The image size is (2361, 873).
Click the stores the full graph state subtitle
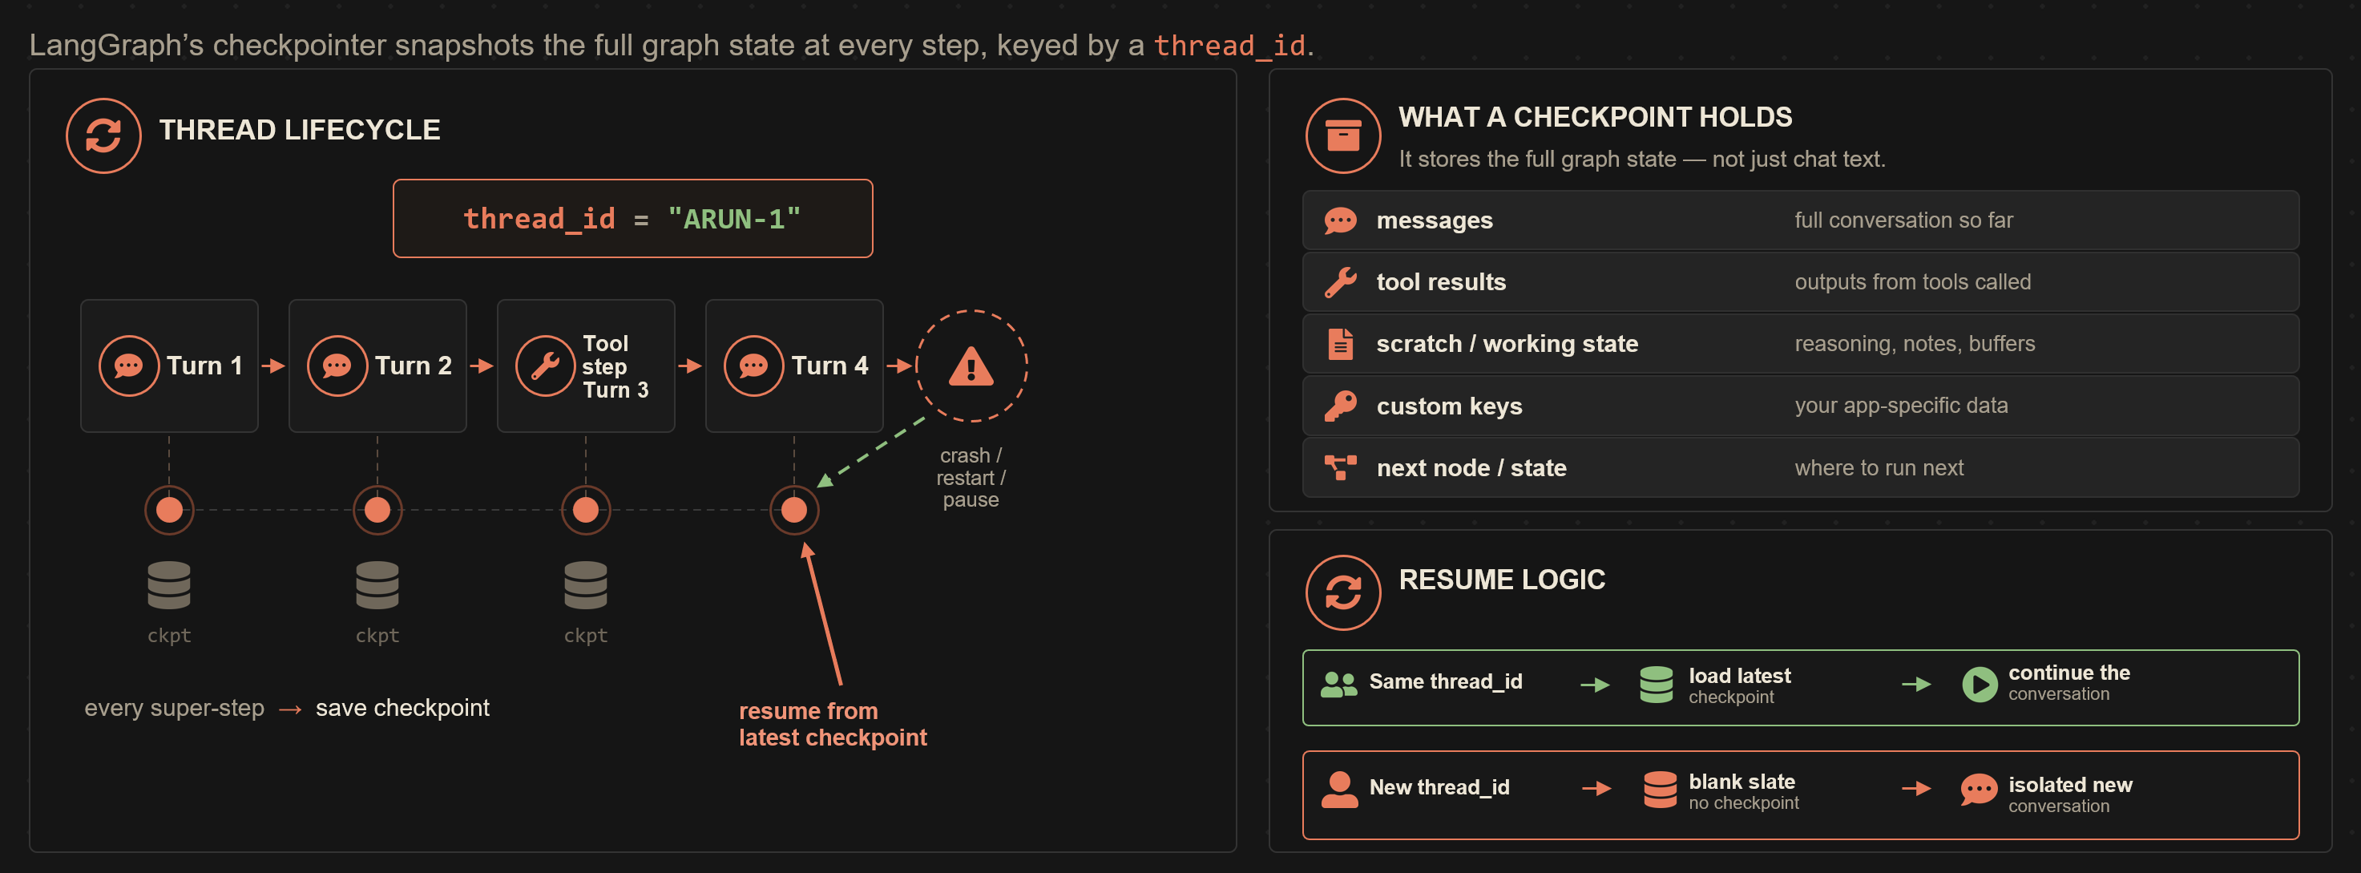(x=1641, y=160)
